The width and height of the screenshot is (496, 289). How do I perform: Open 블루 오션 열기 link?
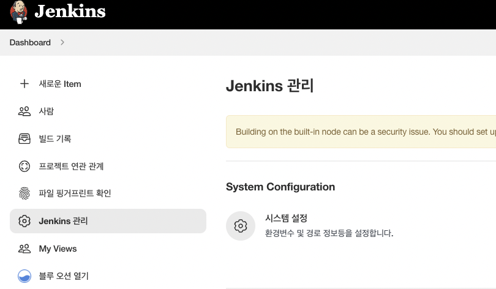pyautogui.click(x=64, y=276)
